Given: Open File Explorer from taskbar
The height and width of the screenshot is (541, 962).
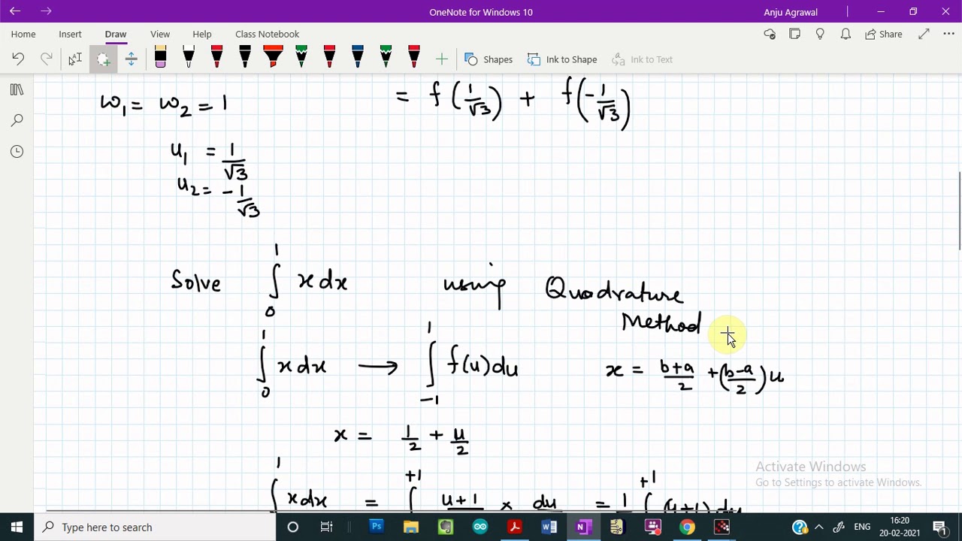Looking at the screenshot, I should coord(411,527).
